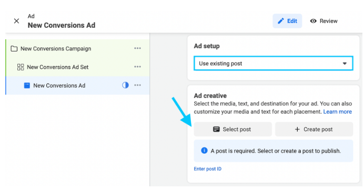The image size is (364, 190).
Task: Open the Learn more link
Action: (338, 112)
